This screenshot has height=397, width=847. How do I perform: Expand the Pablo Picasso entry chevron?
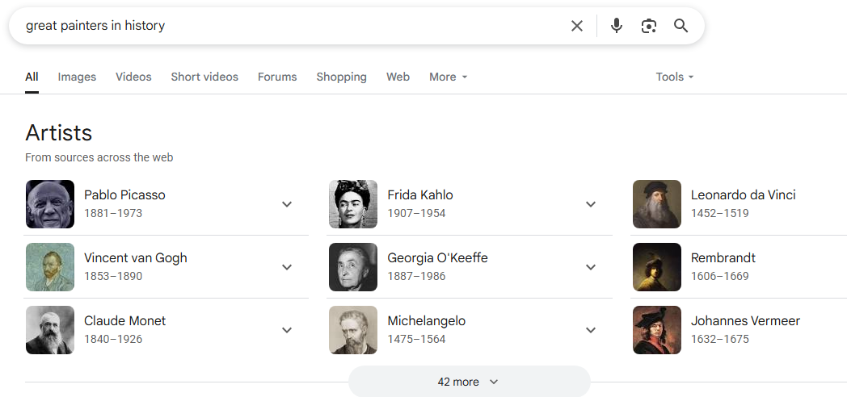click(x=287, y=204)
